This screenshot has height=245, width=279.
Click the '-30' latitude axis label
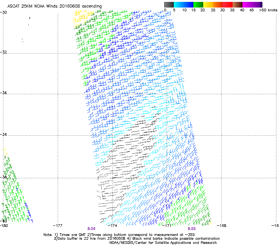pos(3,12)
